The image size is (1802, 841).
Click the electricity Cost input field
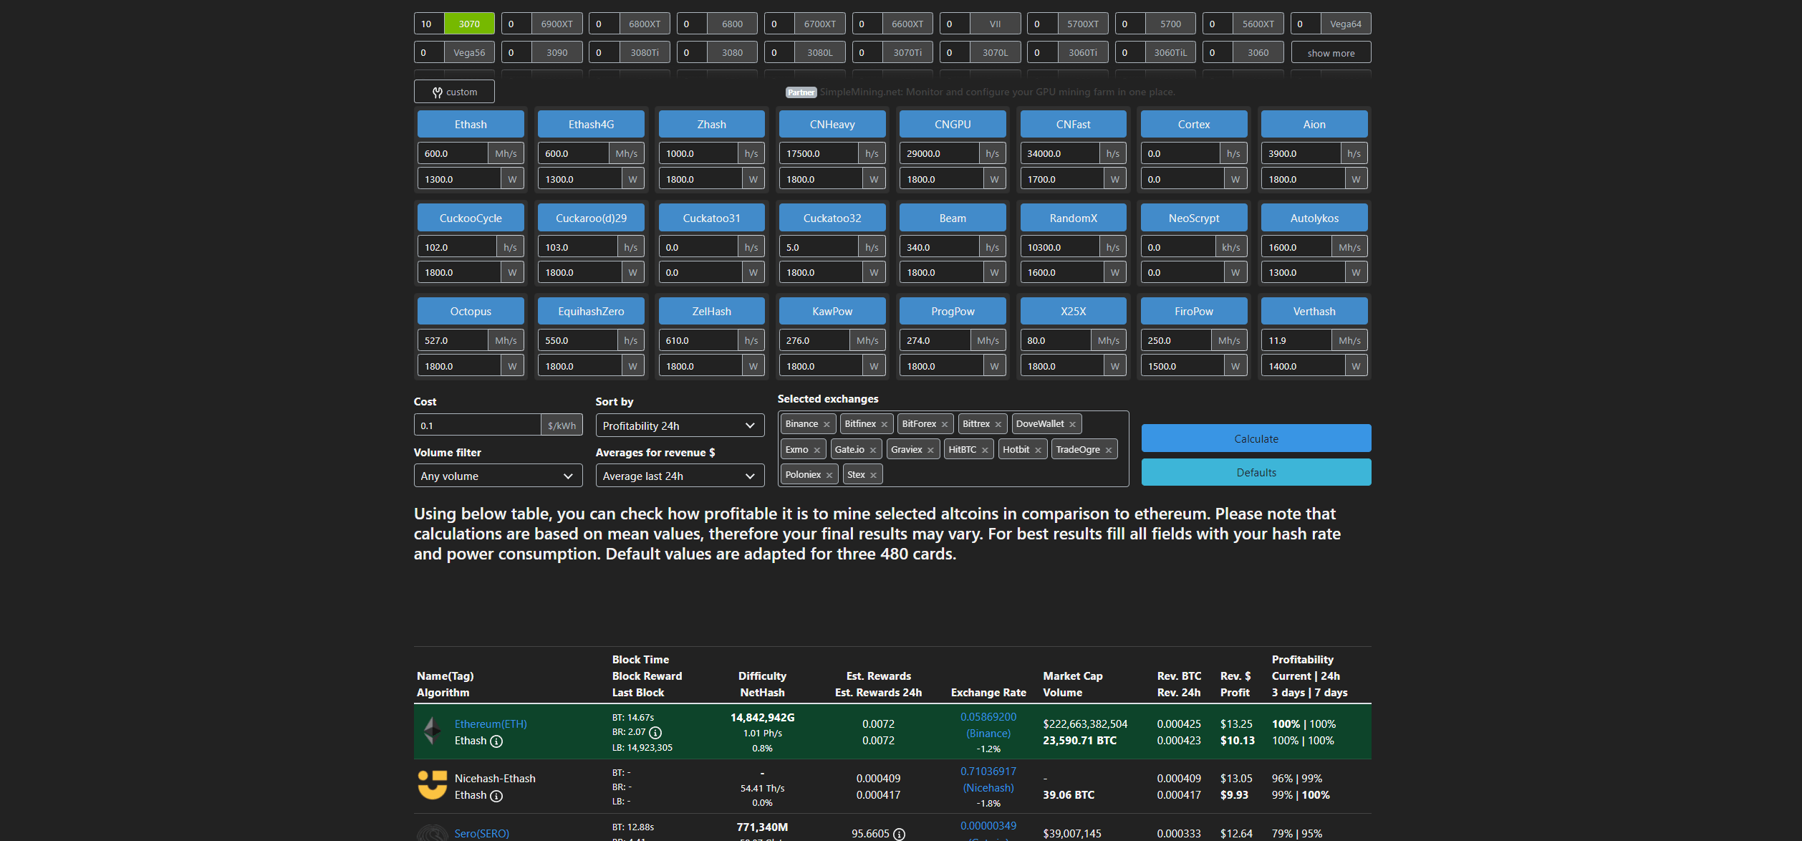477,426
